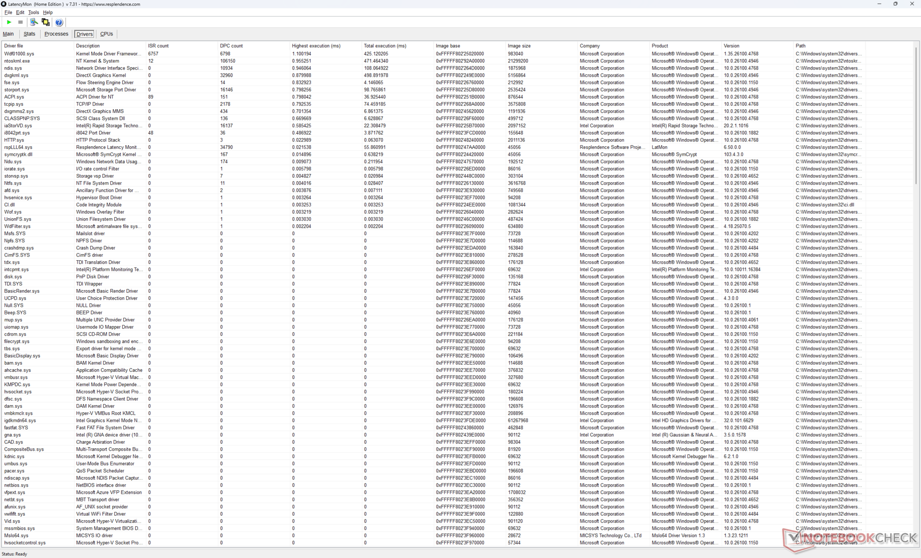Sort list by DPC count column header
The height and width of the screenshot is (558, 921).
click(231, 46)
